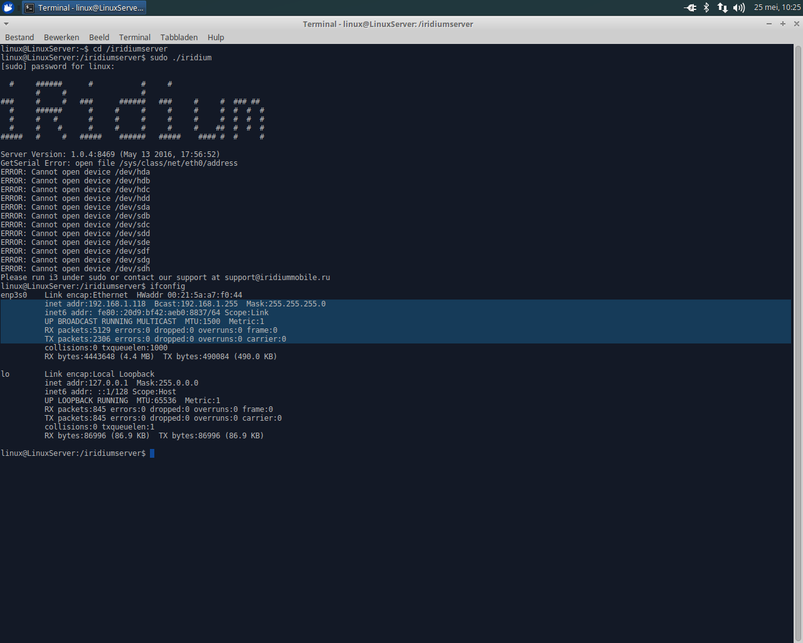Click the 'HWaddr 00:21:5a:a7:f0:44' text
This screenshot has height=643, width=803.
[189, 295]
